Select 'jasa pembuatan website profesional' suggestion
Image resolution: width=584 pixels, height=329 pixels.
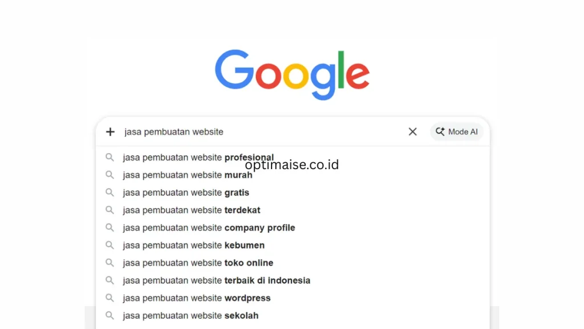tap(198, 157)
